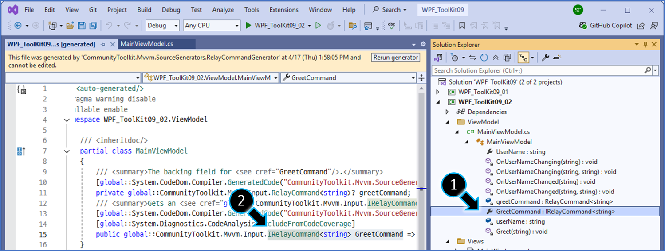Collapse the WPF_ToolKit09_02 project node
The height and width of the screenshot is (251, 665).
tap(438, 102)
